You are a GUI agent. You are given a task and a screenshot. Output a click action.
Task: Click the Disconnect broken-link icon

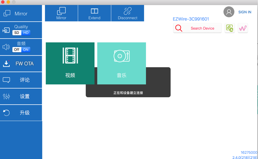click(128, 11)
